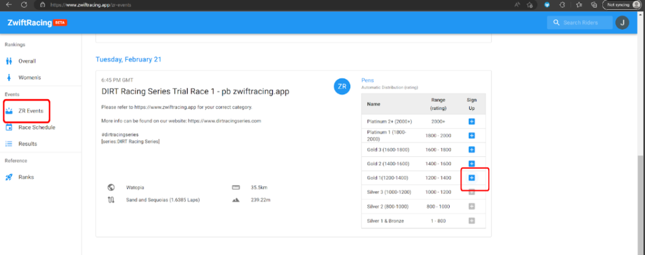Click the ZwiftRacing logo in the header

pos(30,23)
